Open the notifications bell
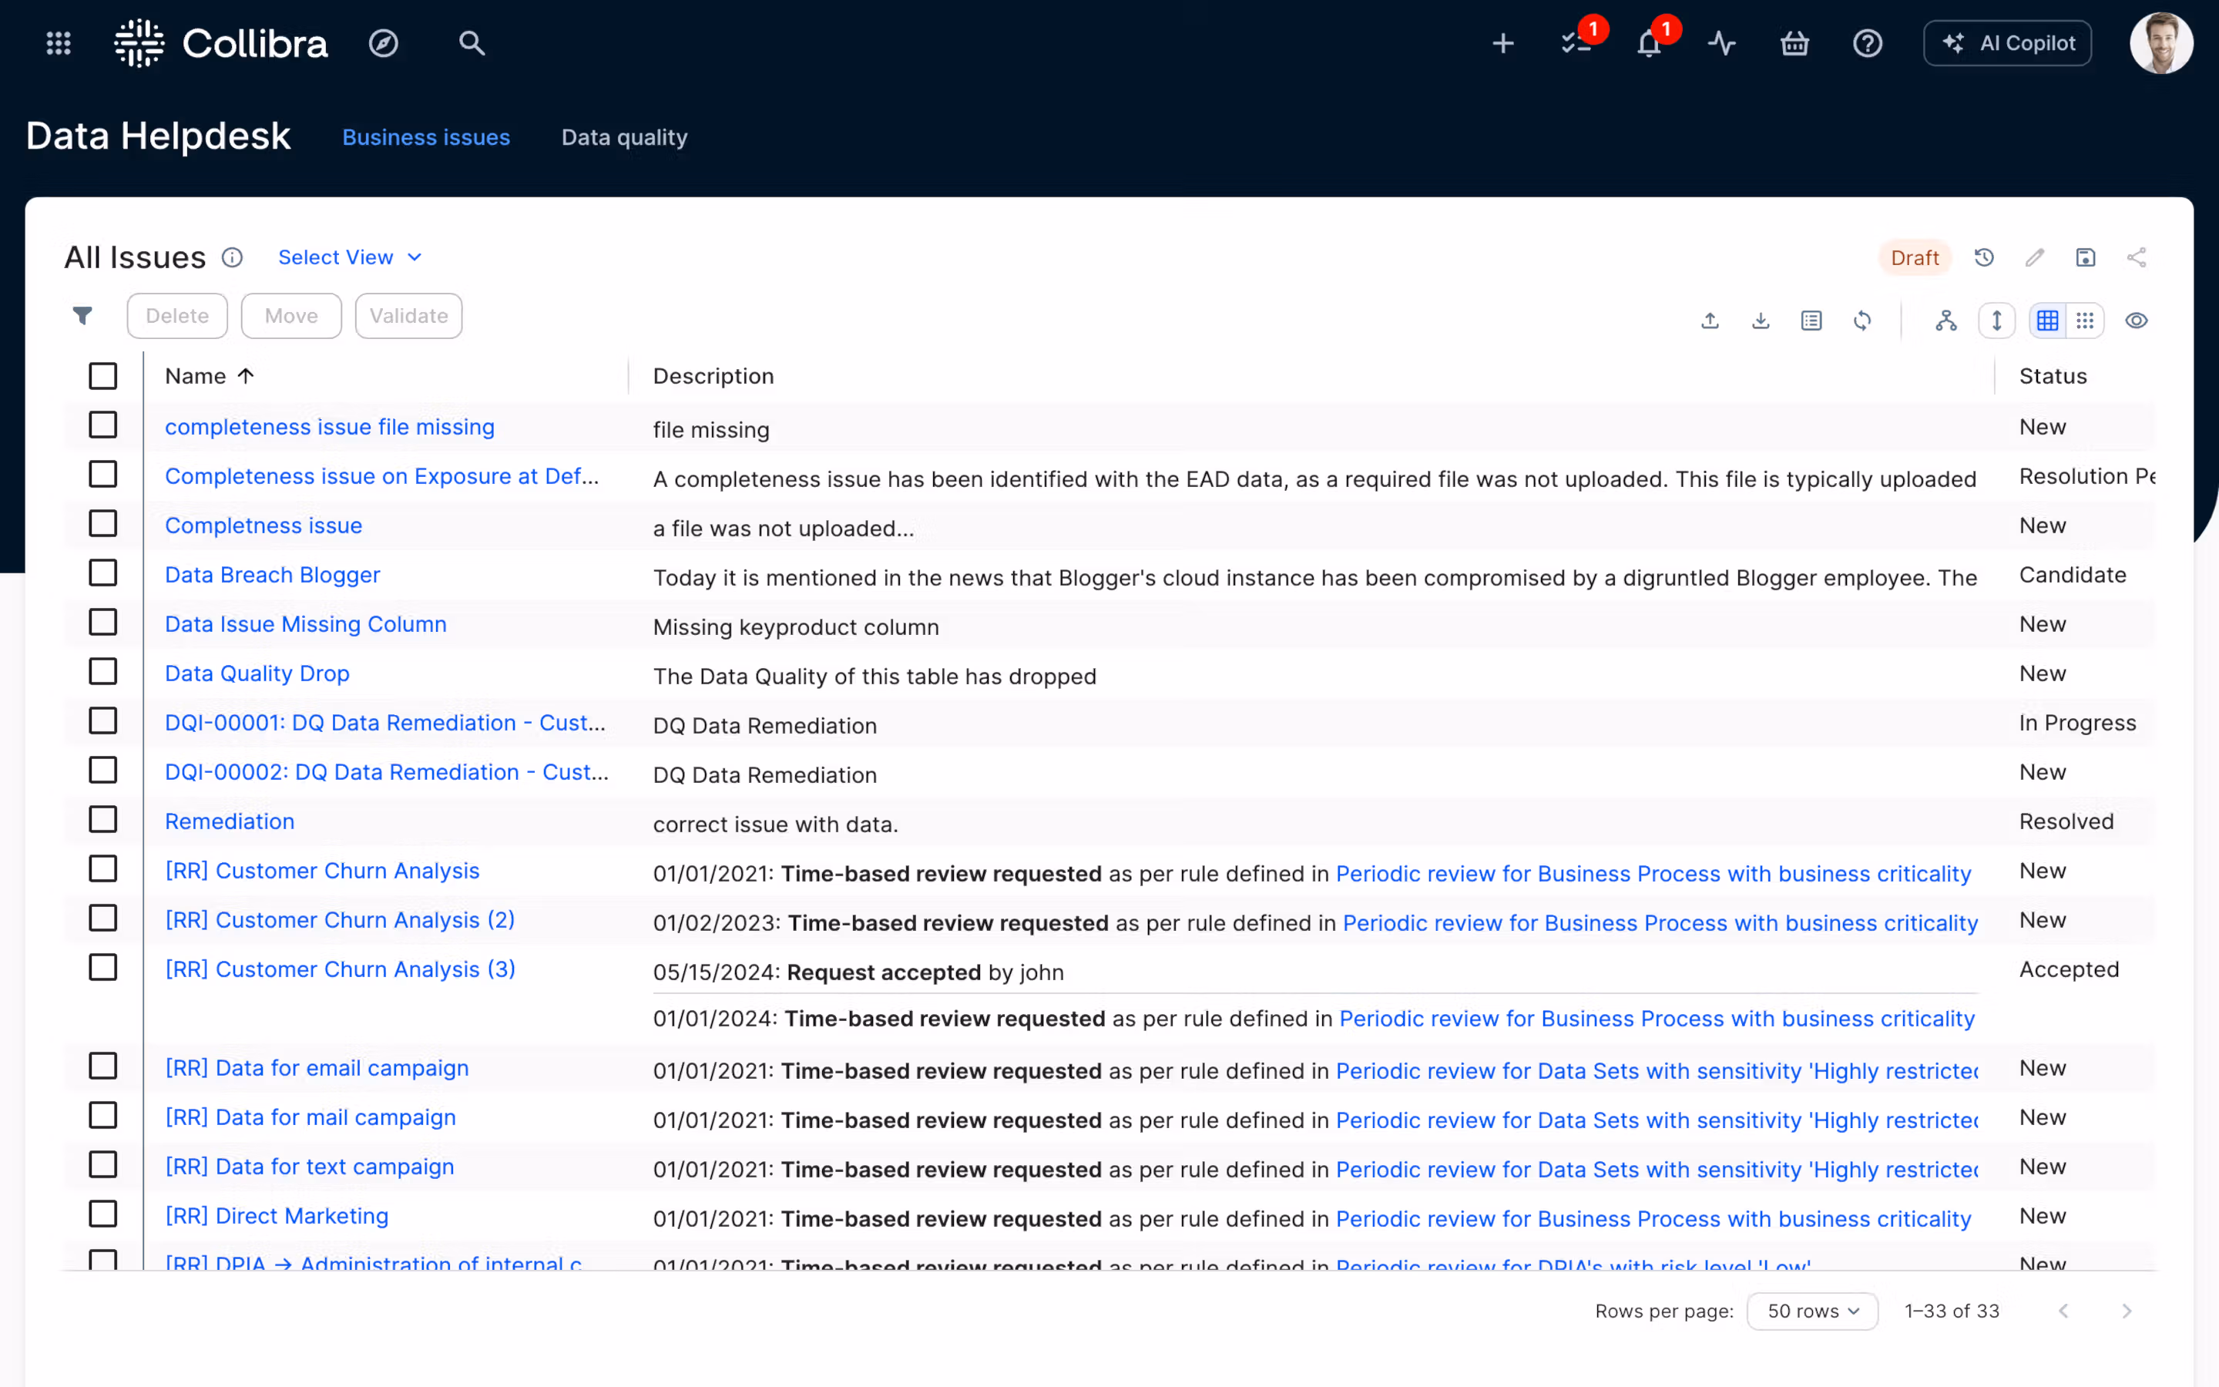This screenshot has height=1387, width=2219. 1649,43
